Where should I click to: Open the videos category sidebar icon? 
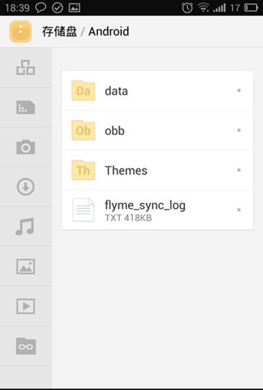[25, 306]
